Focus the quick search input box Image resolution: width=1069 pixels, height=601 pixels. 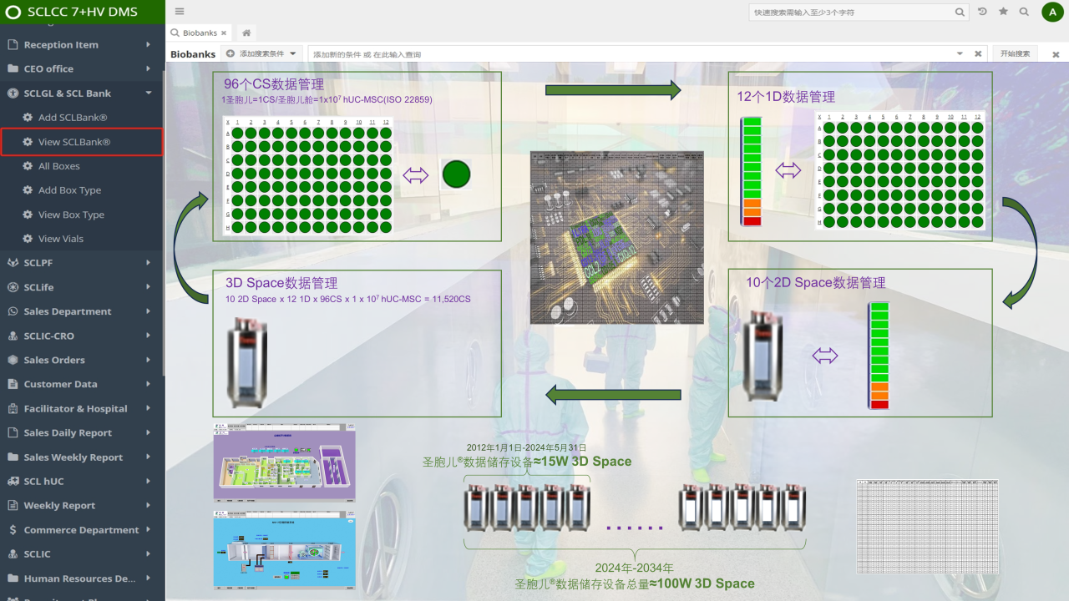[852, 13]
